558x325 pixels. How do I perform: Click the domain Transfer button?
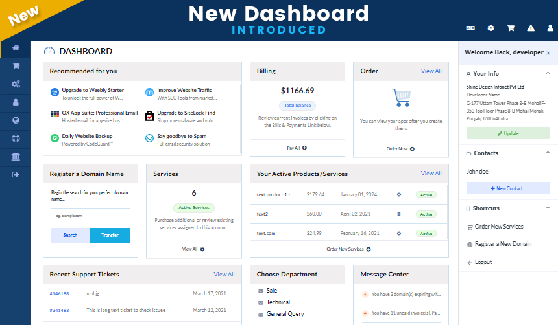[x=110, y=235]
